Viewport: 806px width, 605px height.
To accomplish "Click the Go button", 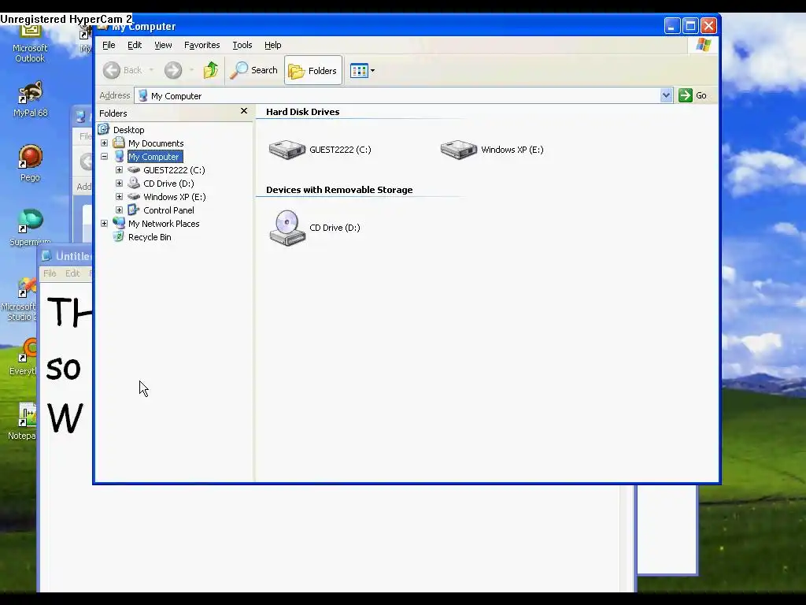I will 693,95.
